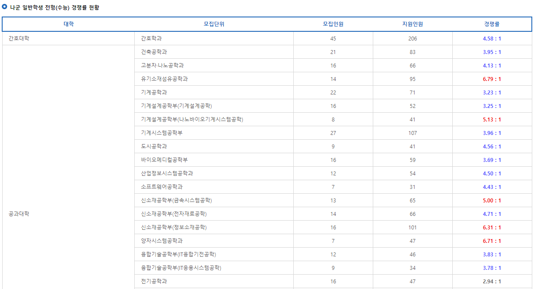This screenshot has height=289, width=534.
Task: Click 101 applicants for 신소재공학부(정보소재공학)
Action: (412, 228)
